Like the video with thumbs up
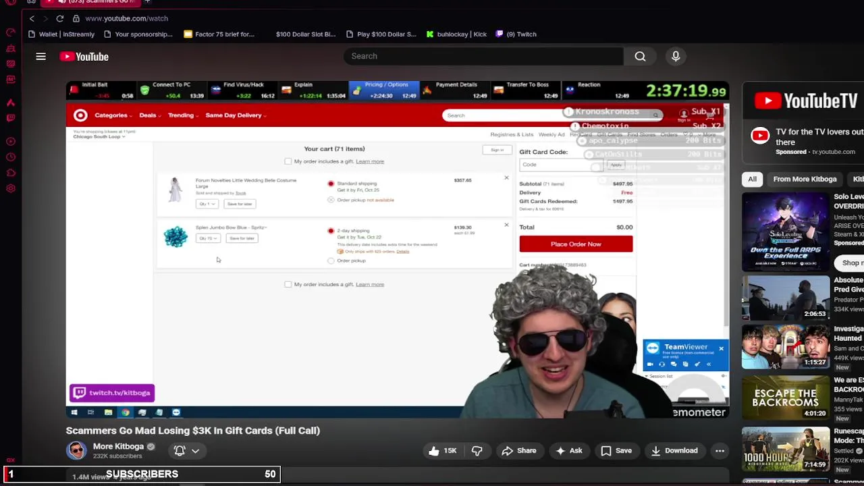864x486 pixels. coord(441,451)
